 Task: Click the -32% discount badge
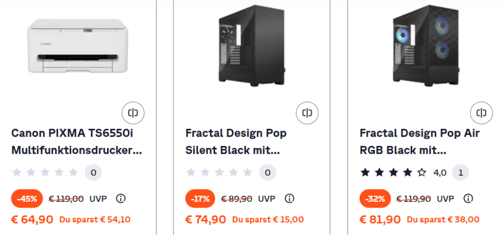pyautogui.click(x=375, y=198)
